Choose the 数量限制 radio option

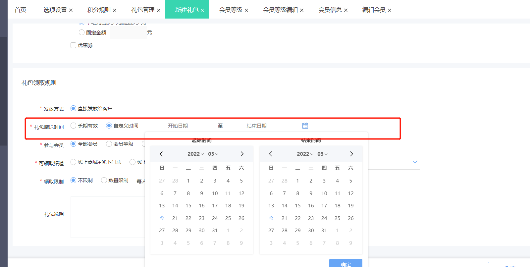[104, 180]
